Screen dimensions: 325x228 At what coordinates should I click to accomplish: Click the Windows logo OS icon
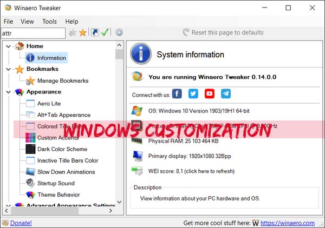[137, 111]
